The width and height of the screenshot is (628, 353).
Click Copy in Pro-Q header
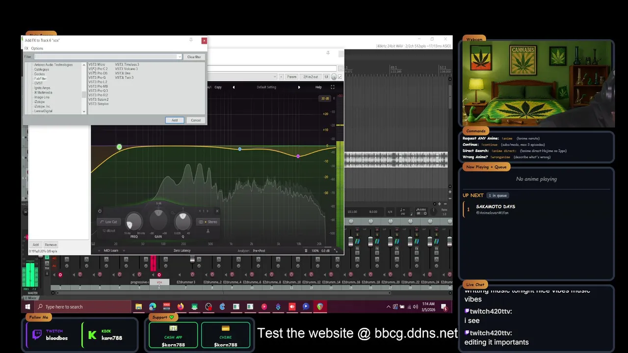click(218, 87)
